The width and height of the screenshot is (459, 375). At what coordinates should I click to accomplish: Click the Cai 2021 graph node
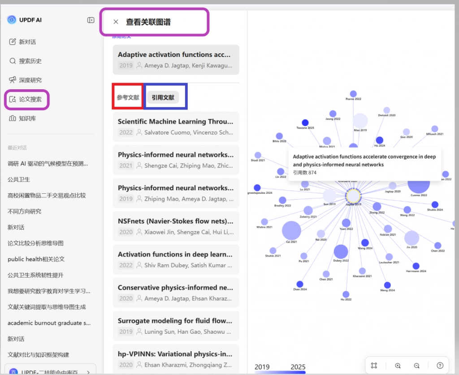[291, 230]
